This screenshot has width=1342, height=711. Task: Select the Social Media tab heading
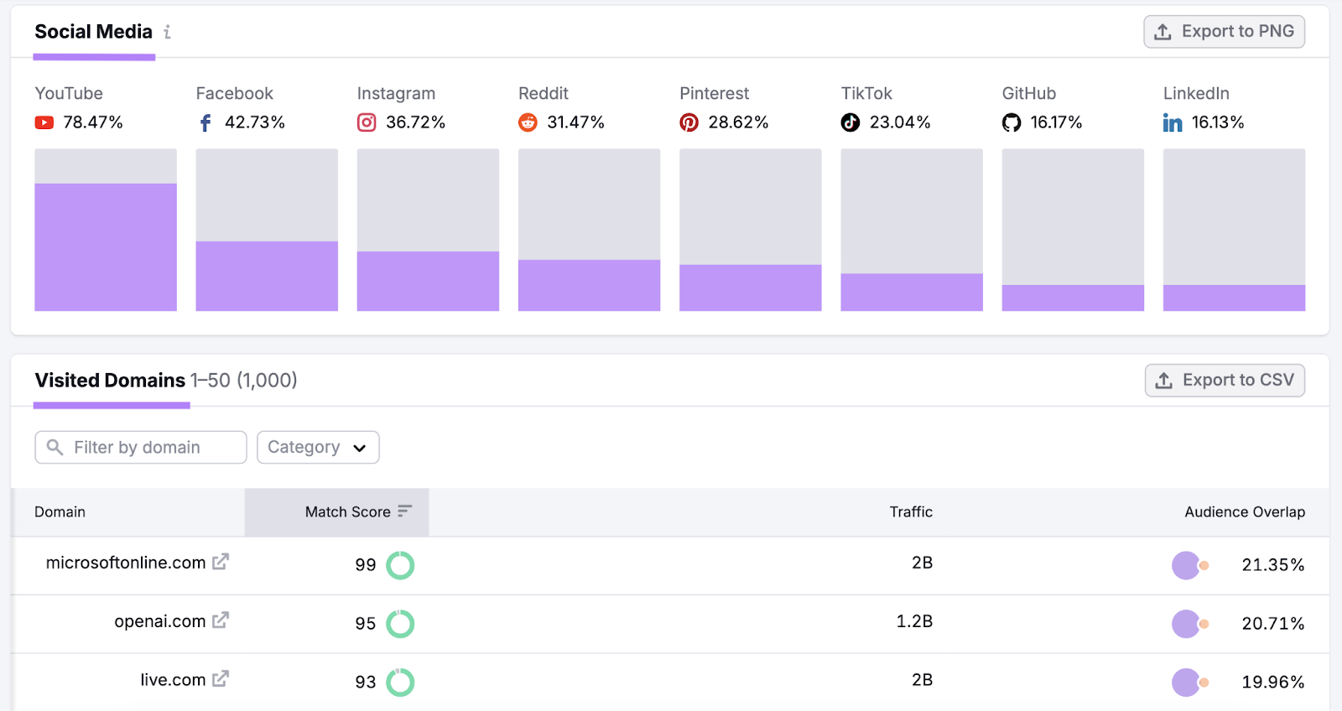(x=94, y=32)
